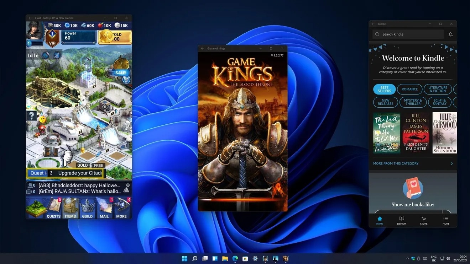Switch to the MORE tab in Kindle
Screen dimensions: 470x264
click(x=445, y=220)
